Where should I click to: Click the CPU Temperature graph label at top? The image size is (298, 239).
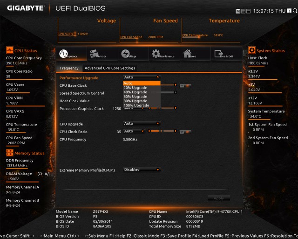point(195,35)
